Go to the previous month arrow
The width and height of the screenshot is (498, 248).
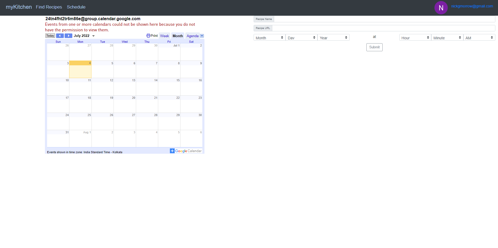(60, 36)
